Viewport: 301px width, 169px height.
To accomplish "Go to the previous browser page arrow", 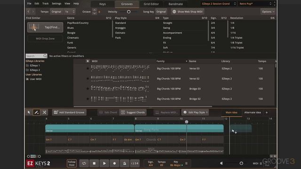I will coord(28,12).
